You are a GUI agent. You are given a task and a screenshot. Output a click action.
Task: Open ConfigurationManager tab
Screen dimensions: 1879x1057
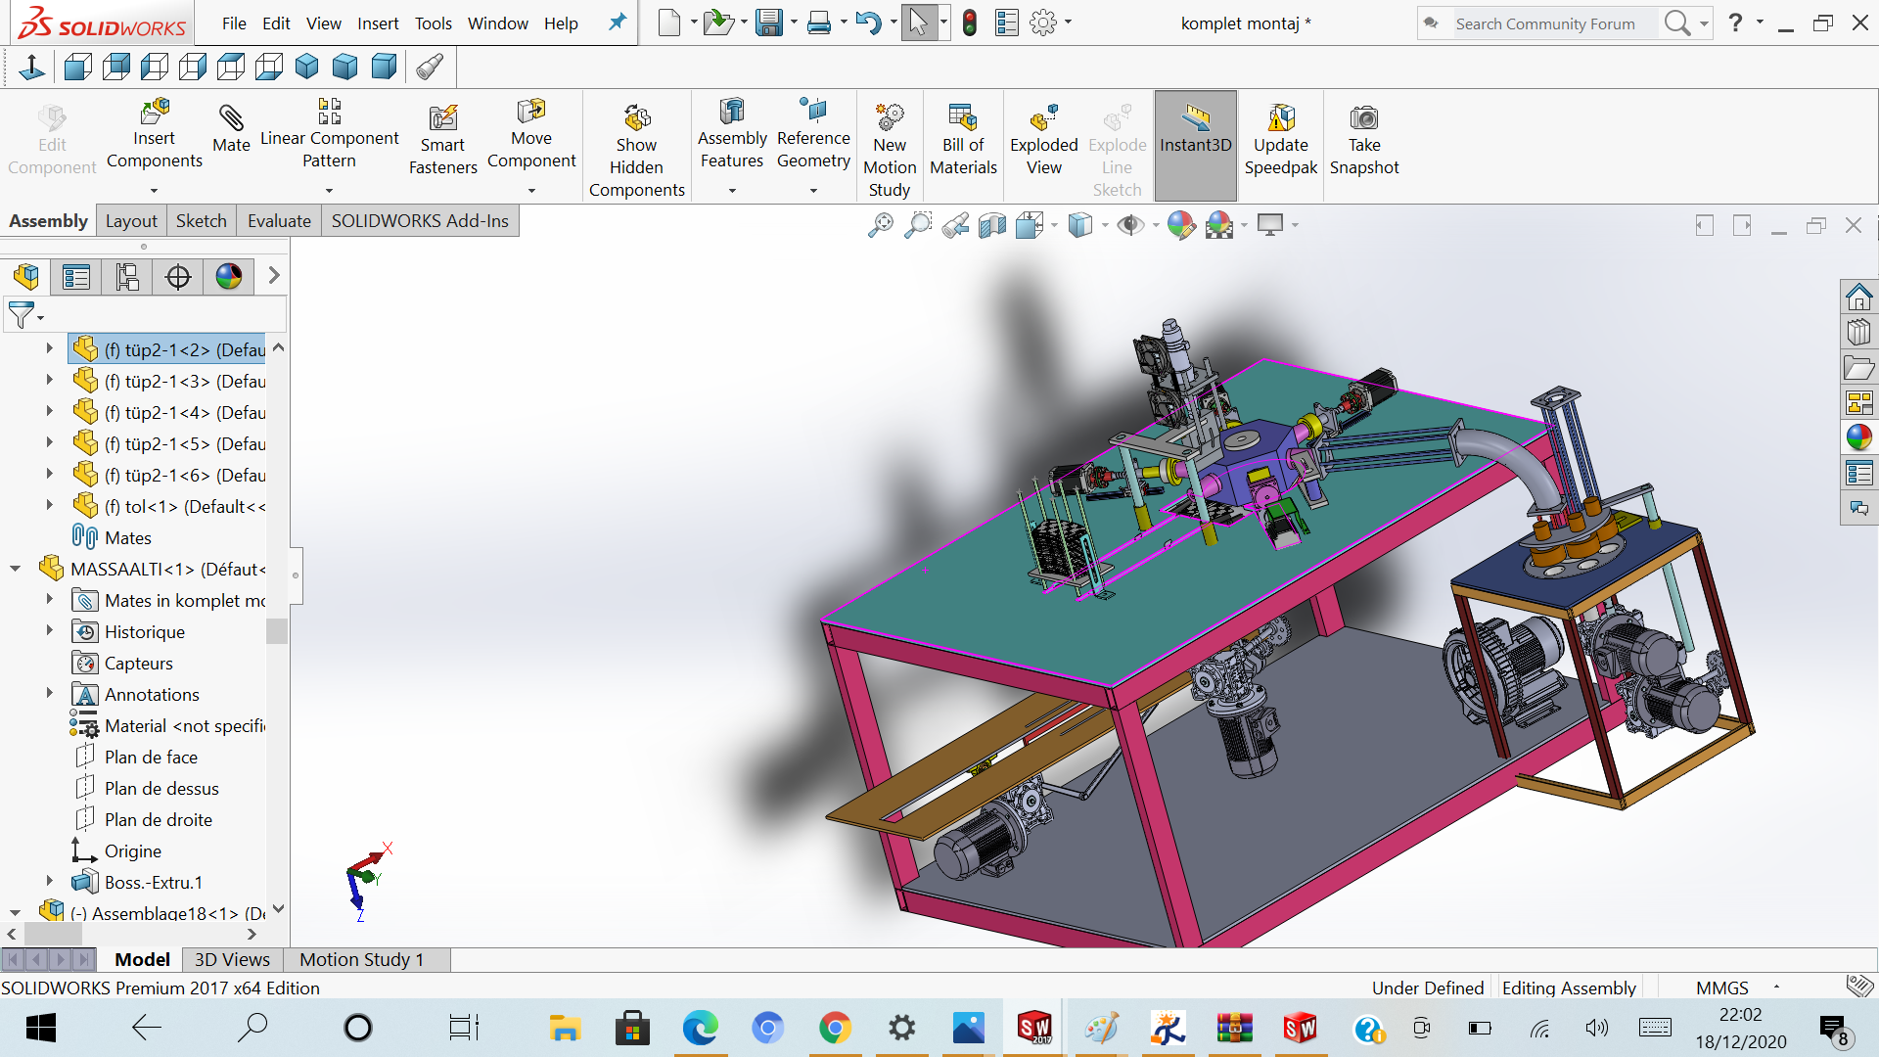pyautogui.click(x=127, y=277)
